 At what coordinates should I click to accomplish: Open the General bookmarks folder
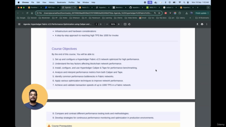point(32,18)
